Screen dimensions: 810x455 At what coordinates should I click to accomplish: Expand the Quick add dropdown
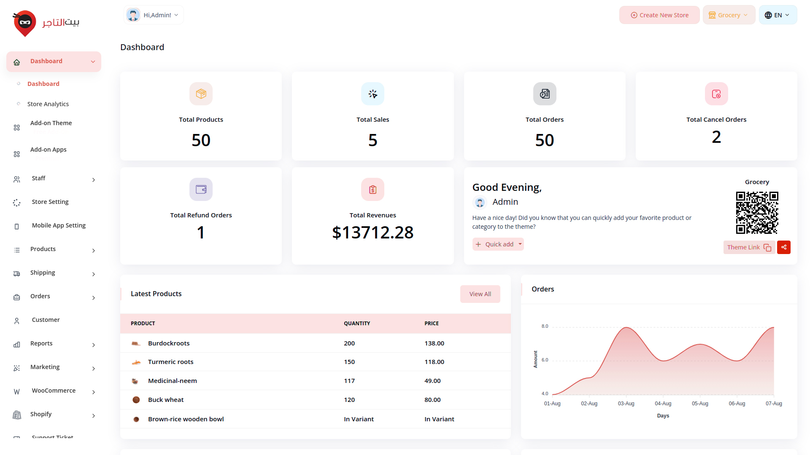[x=520, y=244]
